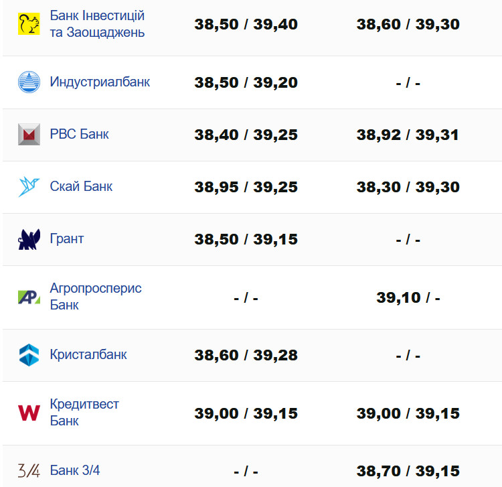Open Банк Інвестицій та Заощаджень link
Image resolution: width=502 pixels, height=487 pixels.
pyautogui.click(x=97, y=24)
